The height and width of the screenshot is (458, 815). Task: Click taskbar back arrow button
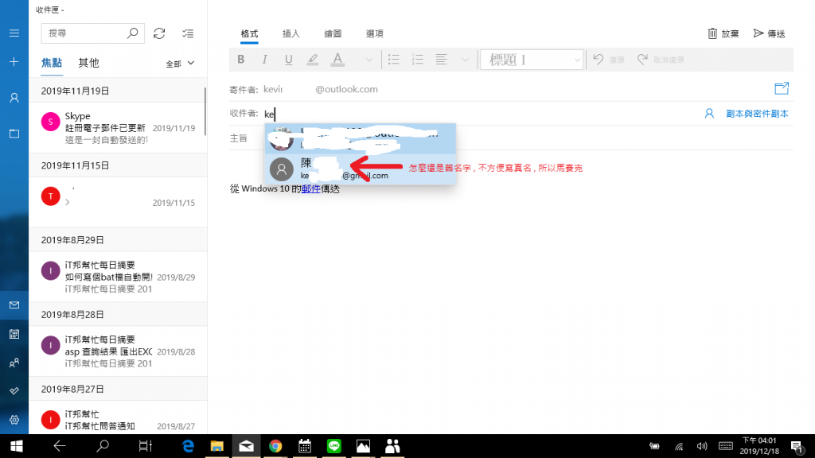[x=59, y=446]
